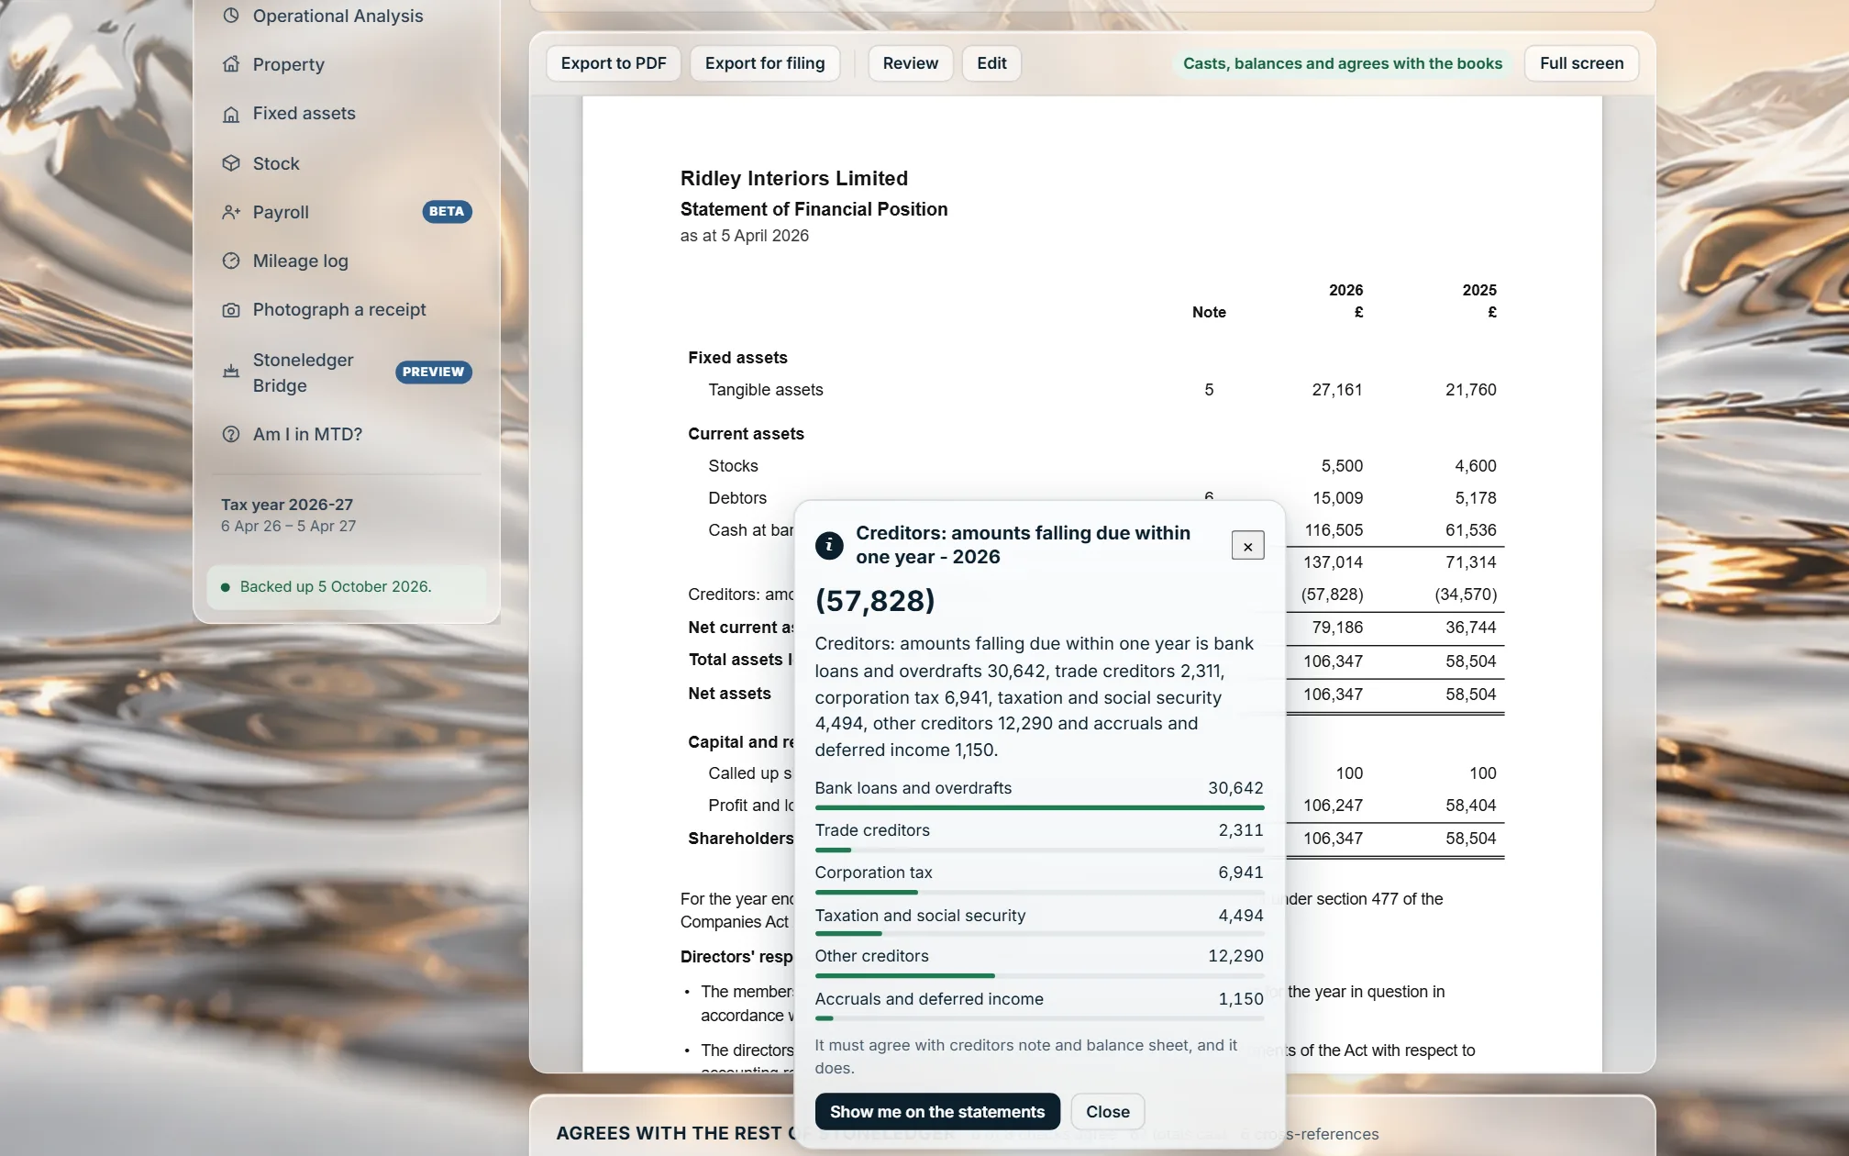Export the statement to PDF
This screenshot has height=1156, width=1849.
(x=614, y=63)
